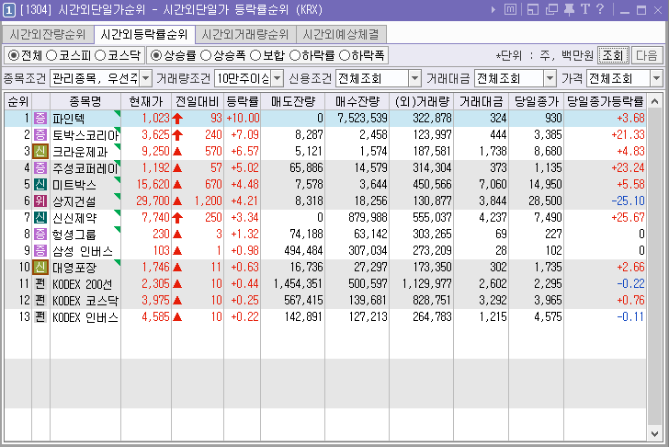Image resolution: width=669 pixels, height=447 pixels.
Task: Open the 종목조건 dropdown
Action: click(x=146, y=78)
